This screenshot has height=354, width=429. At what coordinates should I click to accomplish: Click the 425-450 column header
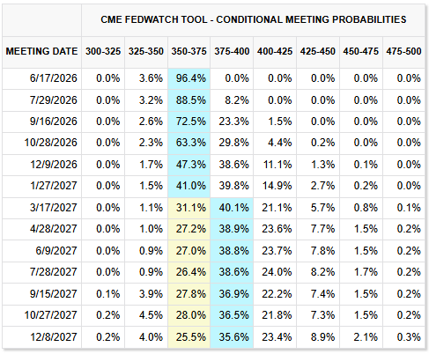318,51
